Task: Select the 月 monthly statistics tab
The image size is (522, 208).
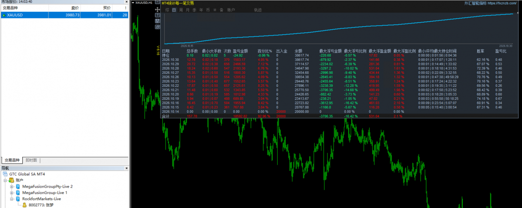Action: (x=188, y=10)
